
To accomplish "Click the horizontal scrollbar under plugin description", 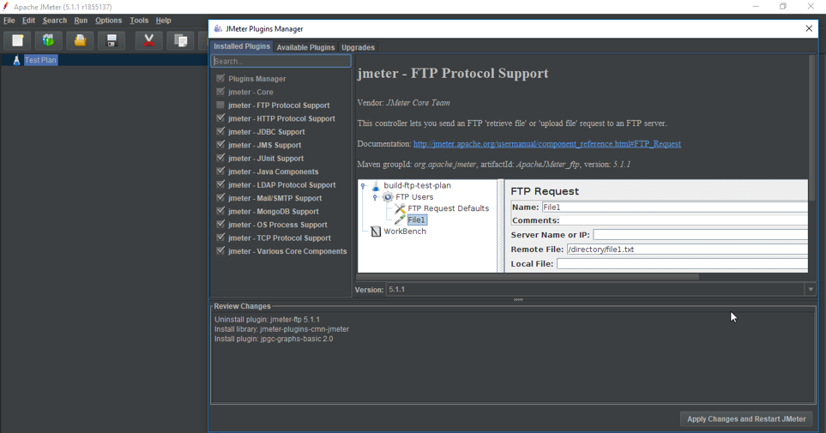I will click(x=528, y=277).
